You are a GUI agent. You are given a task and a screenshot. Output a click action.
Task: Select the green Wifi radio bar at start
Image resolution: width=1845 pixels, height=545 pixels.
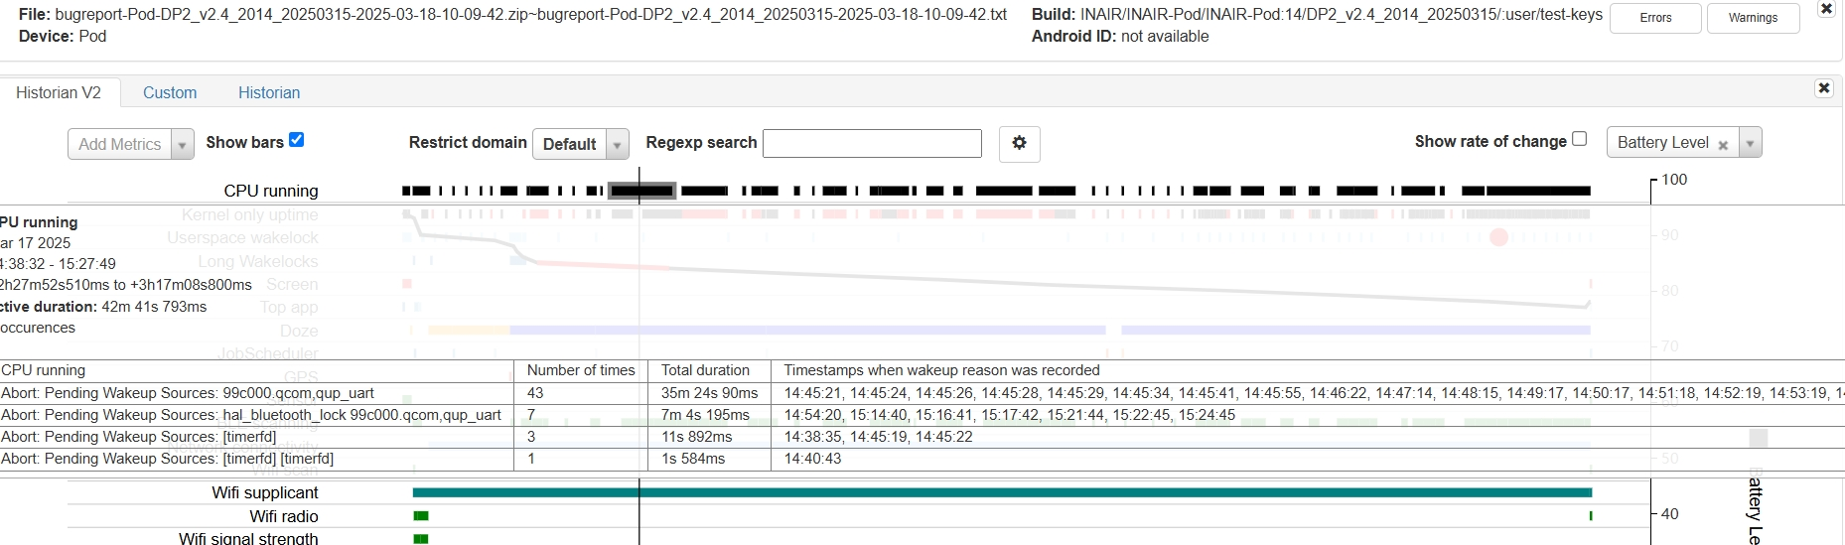click(421, 515)
